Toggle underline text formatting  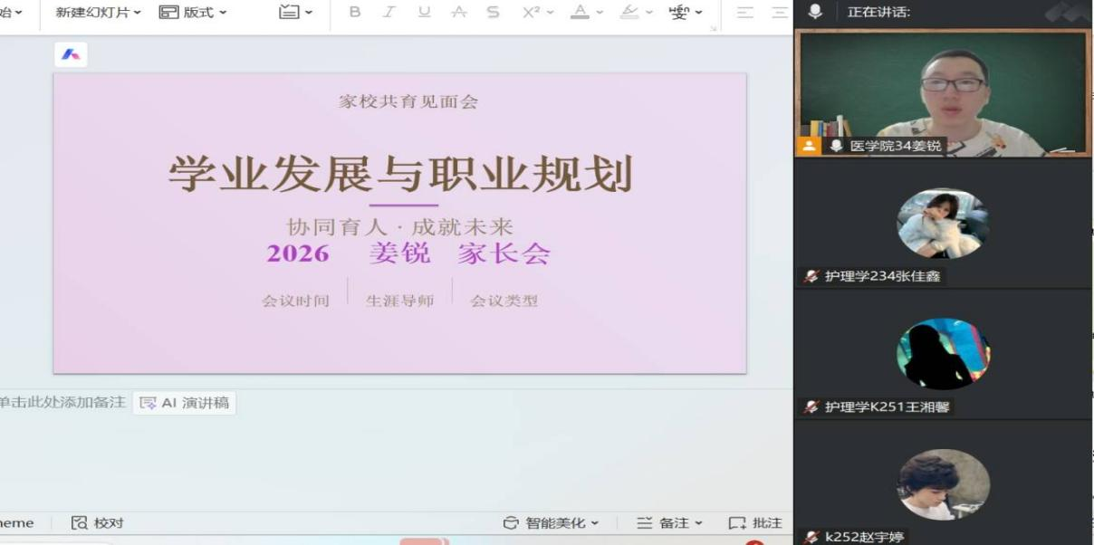[x=424, y=13]
